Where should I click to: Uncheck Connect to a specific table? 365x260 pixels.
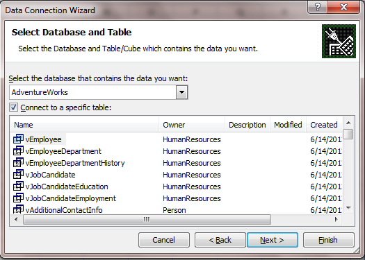click(13, 107)
